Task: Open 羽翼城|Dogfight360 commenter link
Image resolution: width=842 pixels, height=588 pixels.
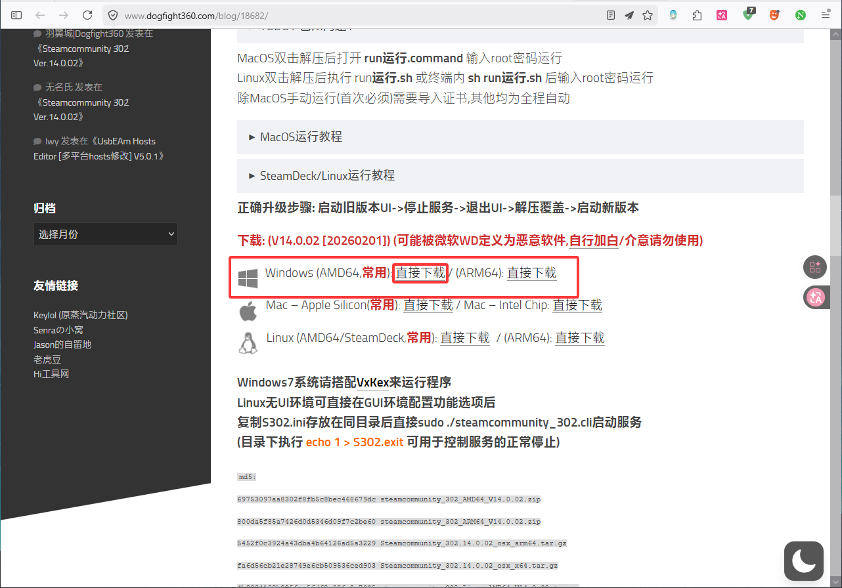Action: coord(84,33)
